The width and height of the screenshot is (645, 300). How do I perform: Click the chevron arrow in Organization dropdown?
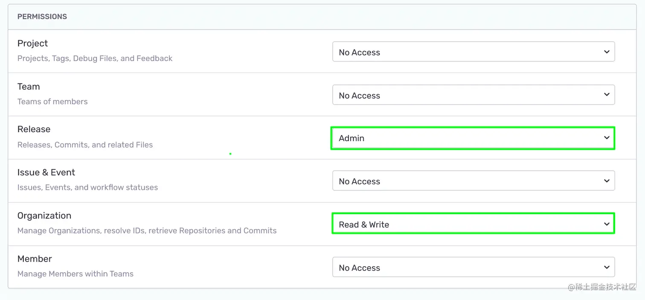pyautogui.click(x=607, y=224)
